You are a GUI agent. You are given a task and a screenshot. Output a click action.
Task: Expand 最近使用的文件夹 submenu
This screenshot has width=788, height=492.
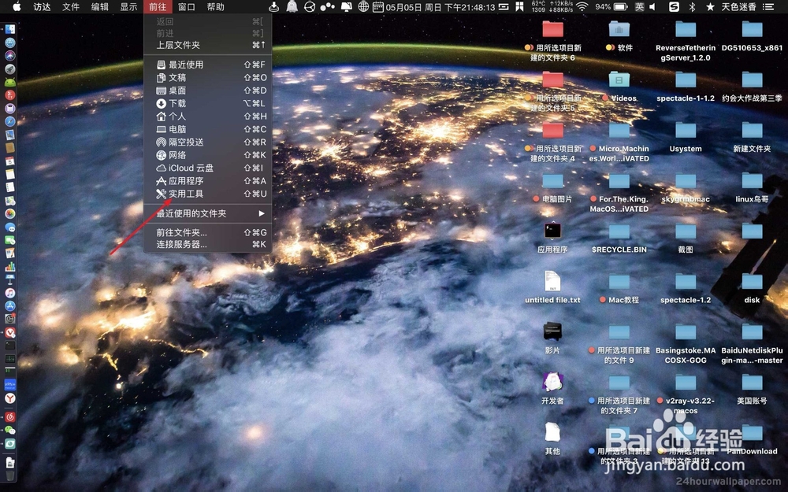click(x=207, y=213)
